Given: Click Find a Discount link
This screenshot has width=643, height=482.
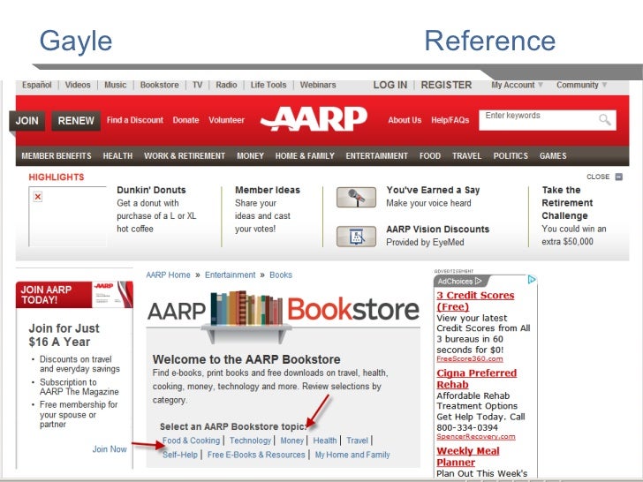Looking at the screenshot, I should pyautogui.click(x=135, y=120).
